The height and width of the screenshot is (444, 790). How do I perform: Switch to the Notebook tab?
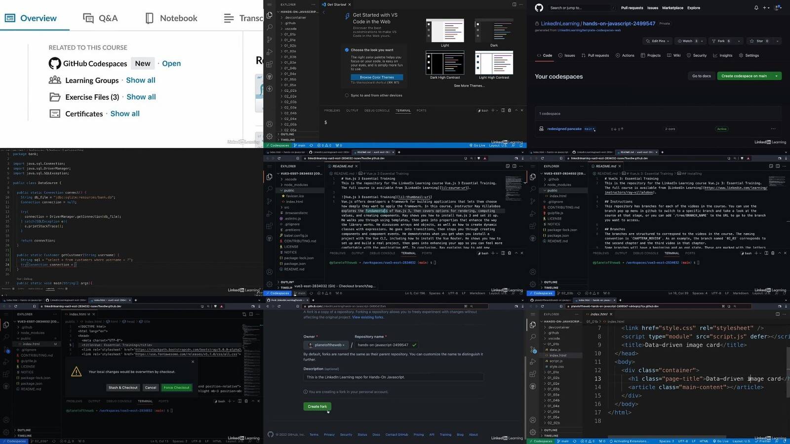tap(171, 18)
